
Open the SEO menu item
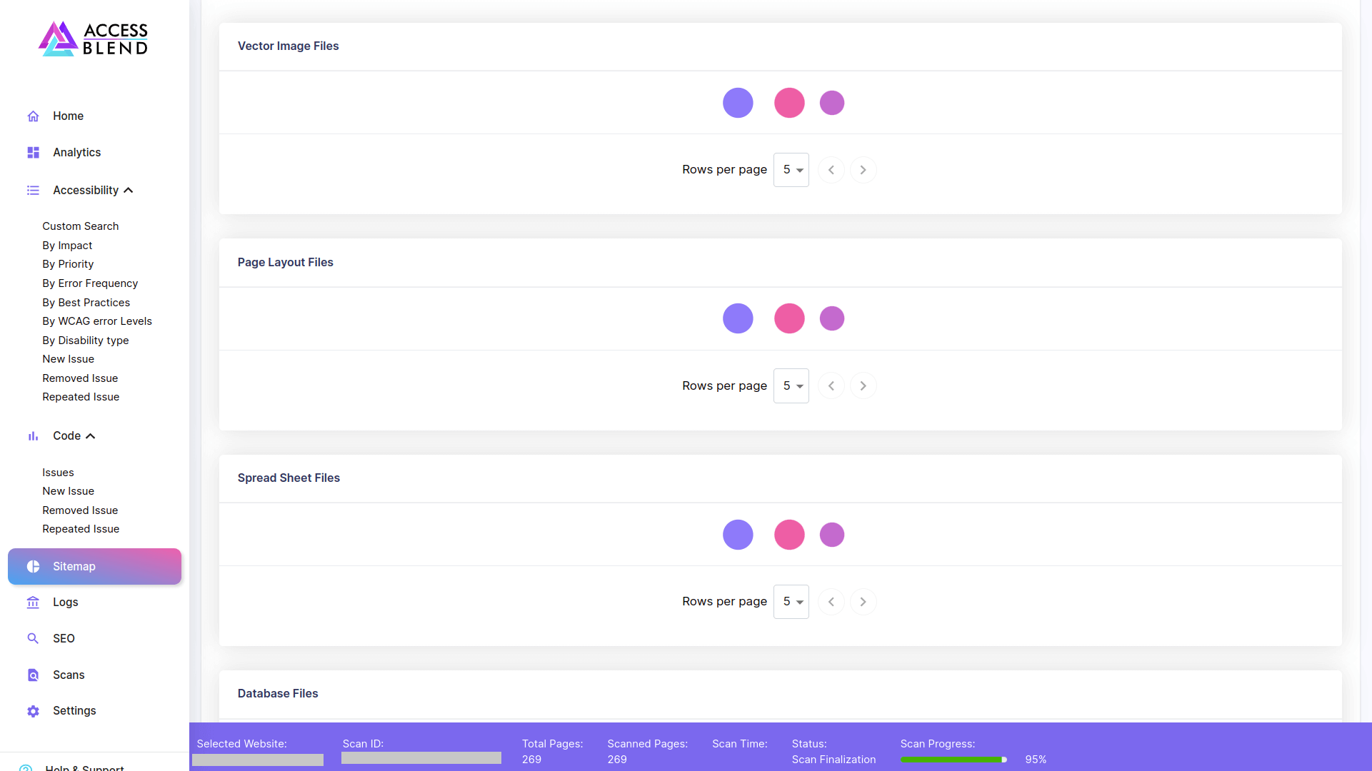[x=64, y=639]
